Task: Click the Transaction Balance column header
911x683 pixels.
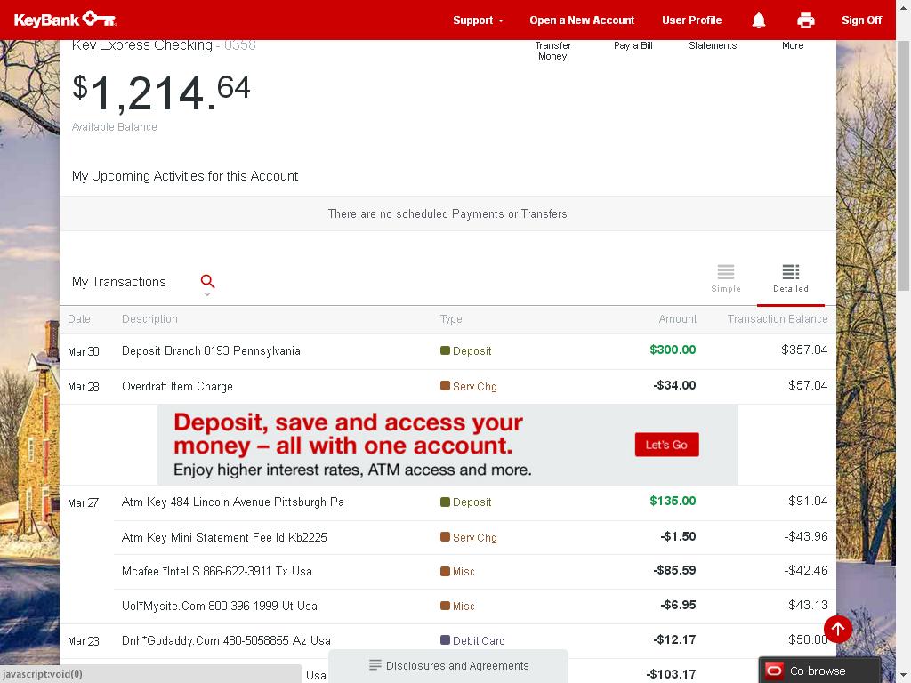Action: coord(778,319)
